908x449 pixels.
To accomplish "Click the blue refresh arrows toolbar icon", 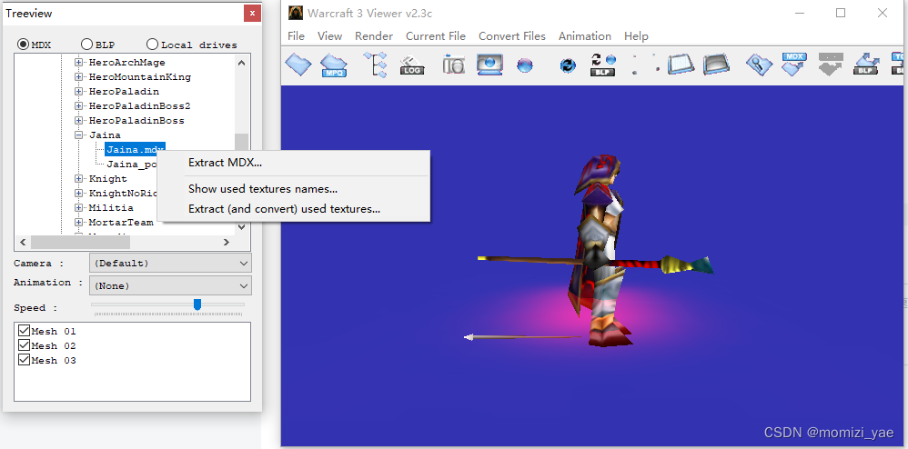I will click(x=568, y=65).
